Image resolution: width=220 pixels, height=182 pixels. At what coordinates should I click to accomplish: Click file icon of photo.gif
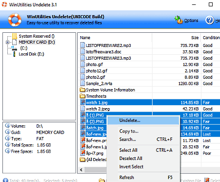point(83,64)
